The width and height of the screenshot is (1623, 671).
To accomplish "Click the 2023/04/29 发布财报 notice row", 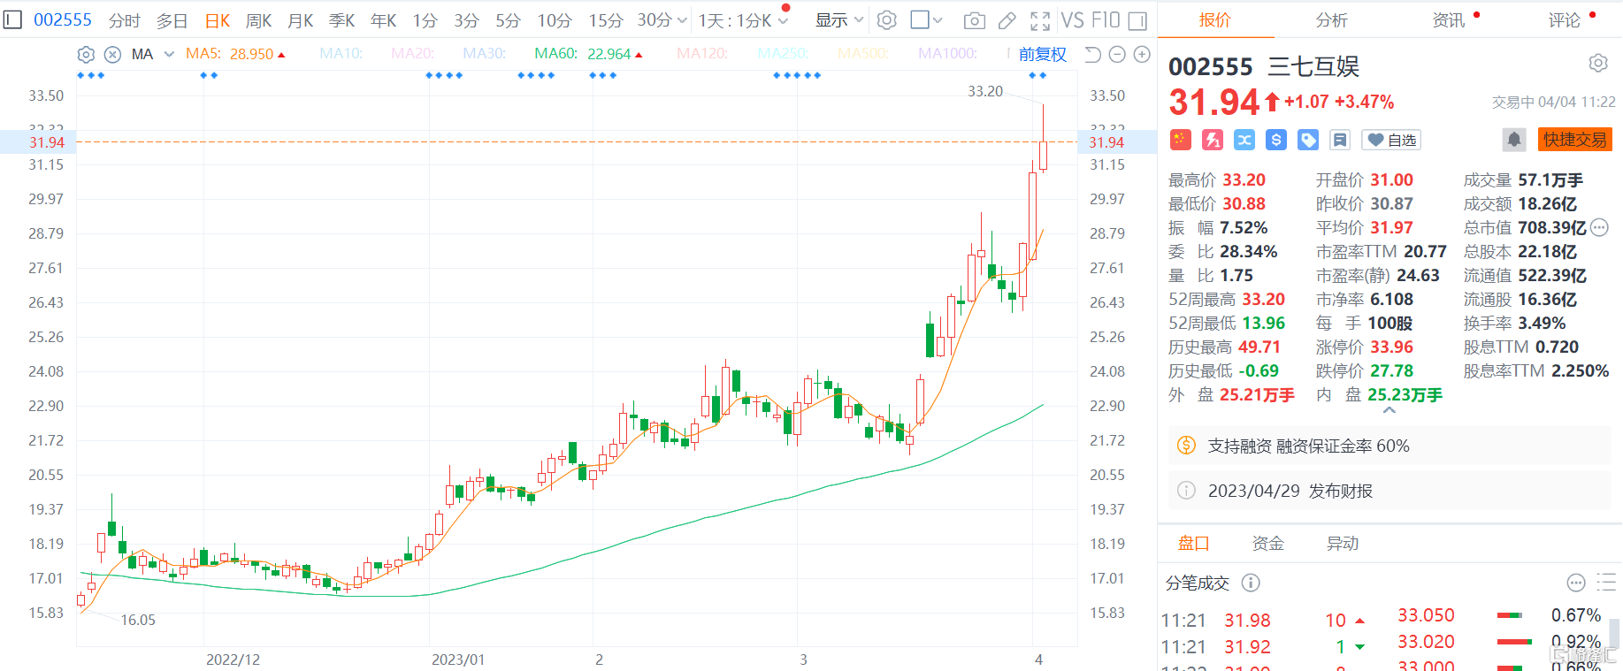I will click(1390, 491).
